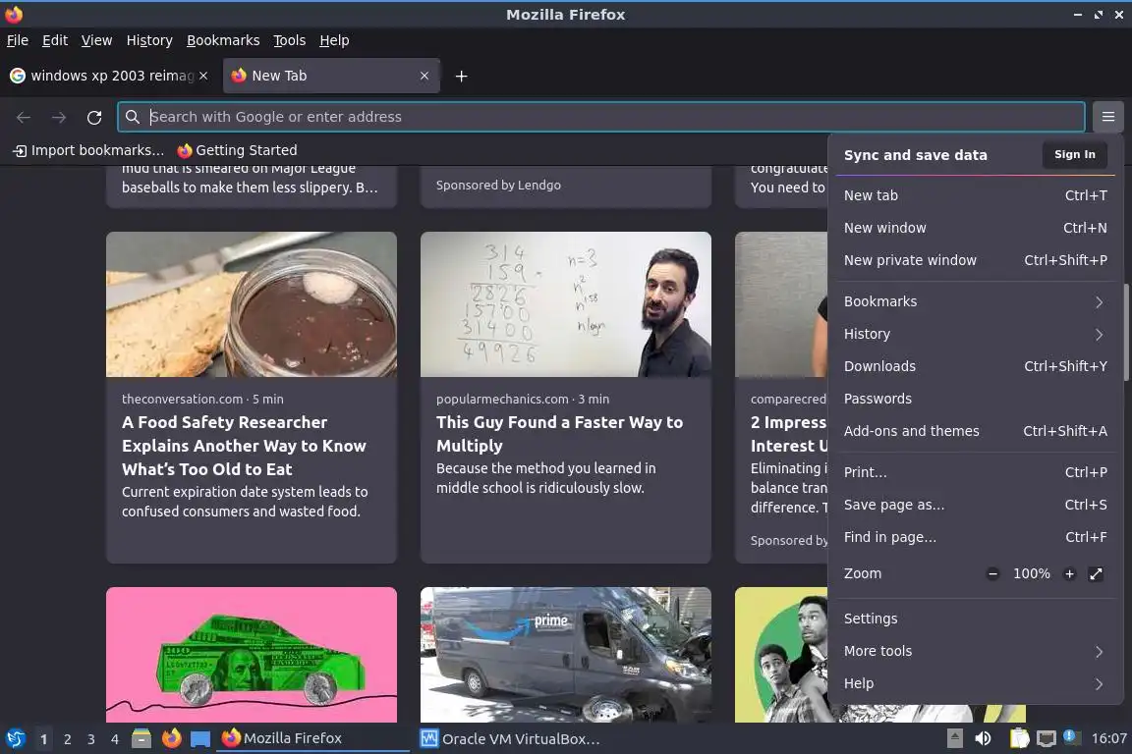Focus the search or address field
Viewport: 1132px width, 754px height.
click(x=600, y=117)
